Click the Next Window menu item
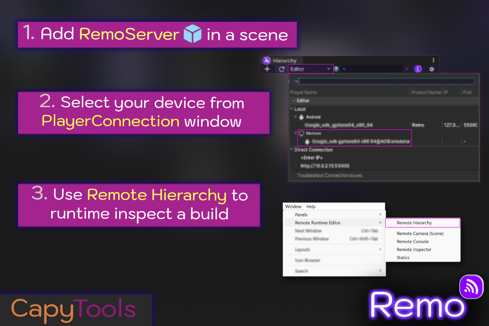Screen dimensions: 489x326 (x=334, y=231)
